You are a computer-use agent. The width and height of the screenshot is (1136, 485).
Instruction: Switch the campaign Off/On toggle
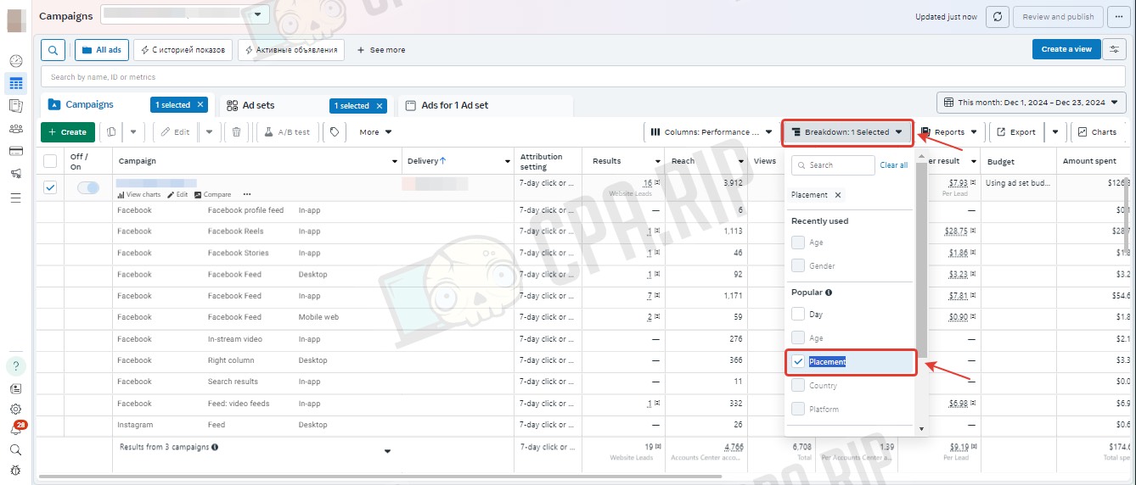(x=88, y=187)
